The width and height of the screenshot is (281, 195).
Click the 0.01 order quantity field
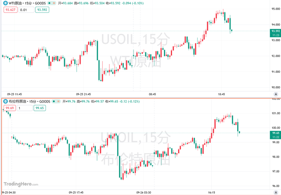(x=26, y=10)
